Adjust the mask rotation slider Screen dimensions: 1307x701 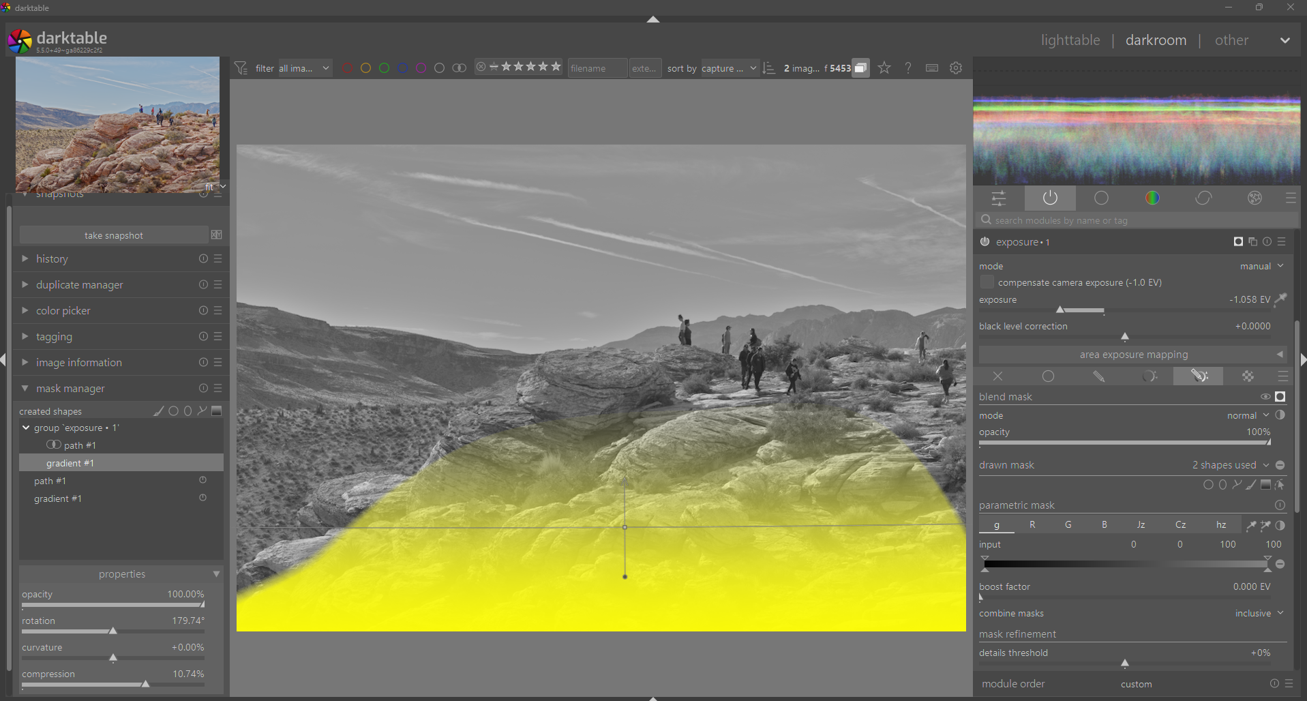coord(113,631)
